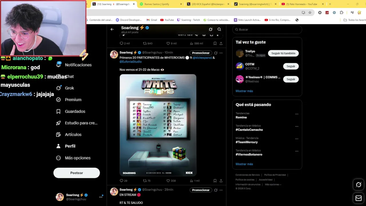
Task: Share the WHITEROOMS post
Action: (x=221, y=181)
